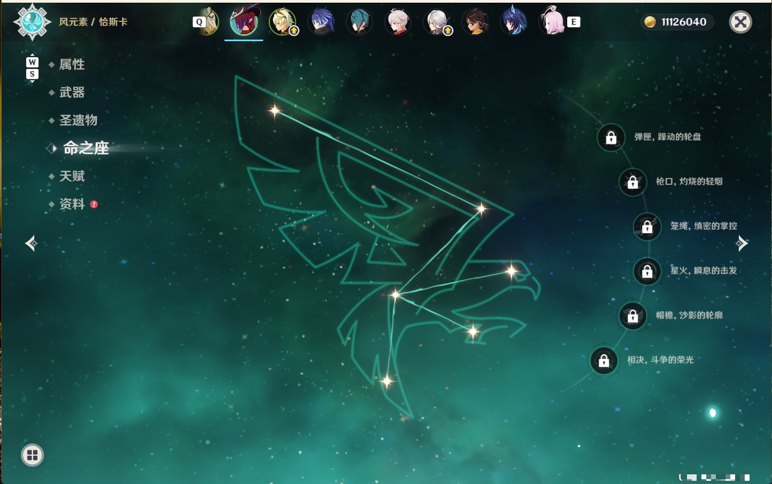Screen dimensions: 772x484
Task: Open the grid menu icon at bottom left
Action: 32,455
